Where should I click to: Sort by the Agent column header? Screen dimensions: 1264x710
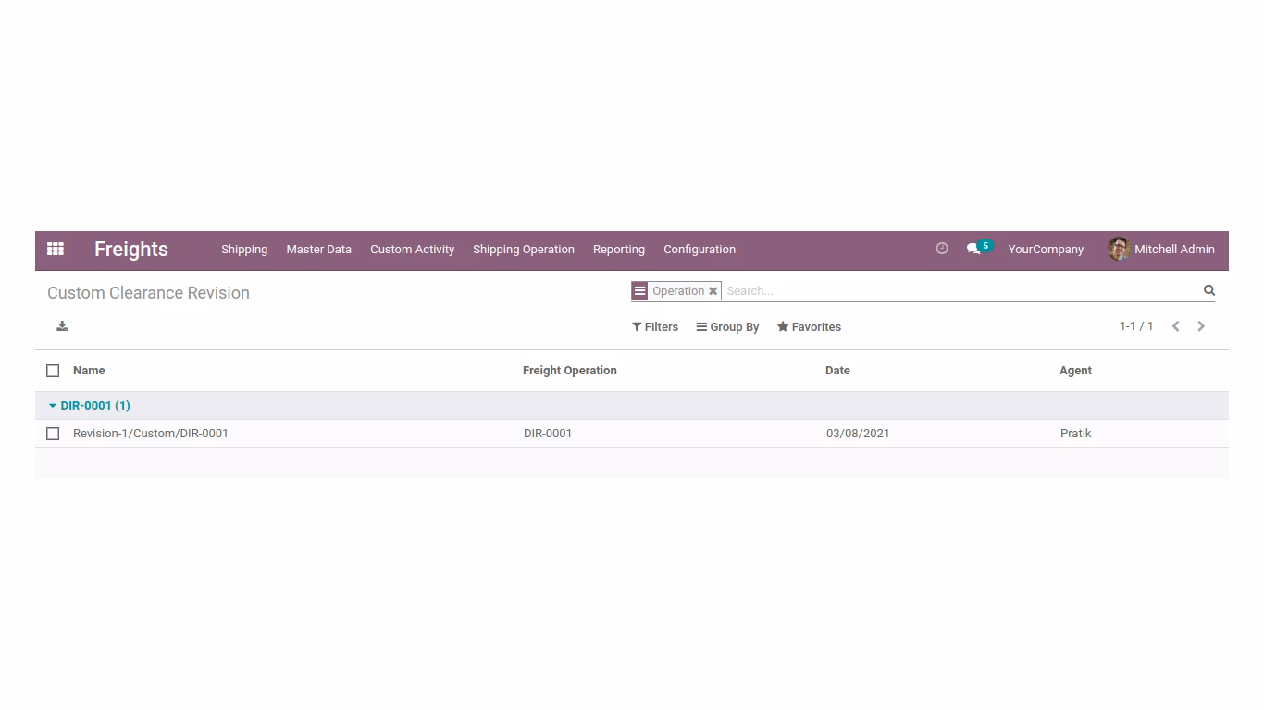pyautogui.click(x=1075, y=371)
